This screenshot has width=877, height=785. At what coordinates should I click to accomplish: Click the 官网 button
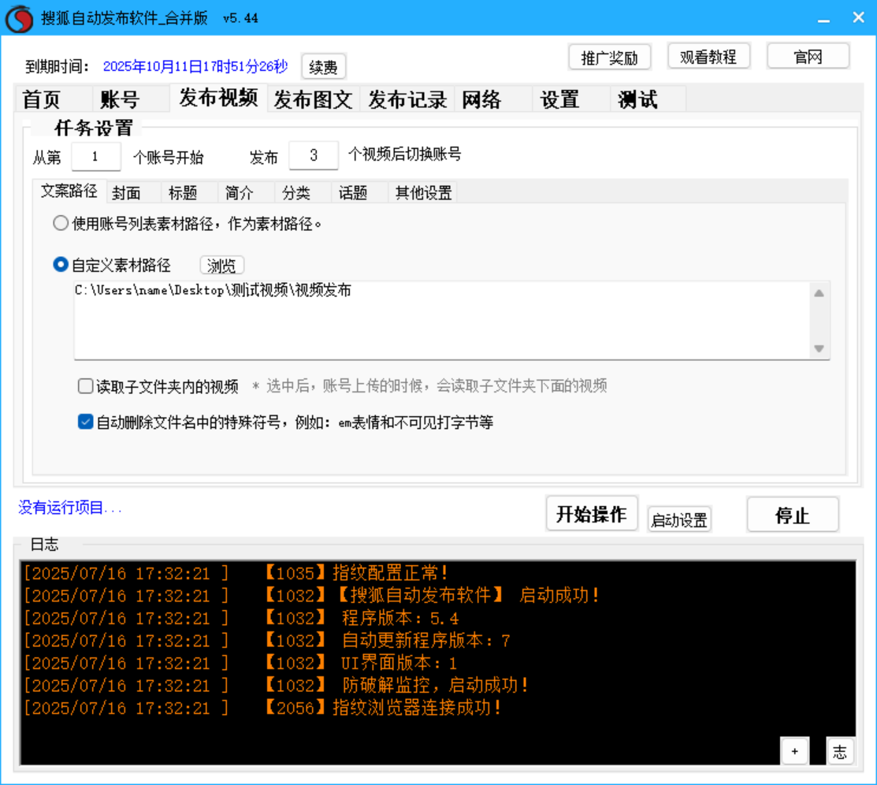(808, 57)
